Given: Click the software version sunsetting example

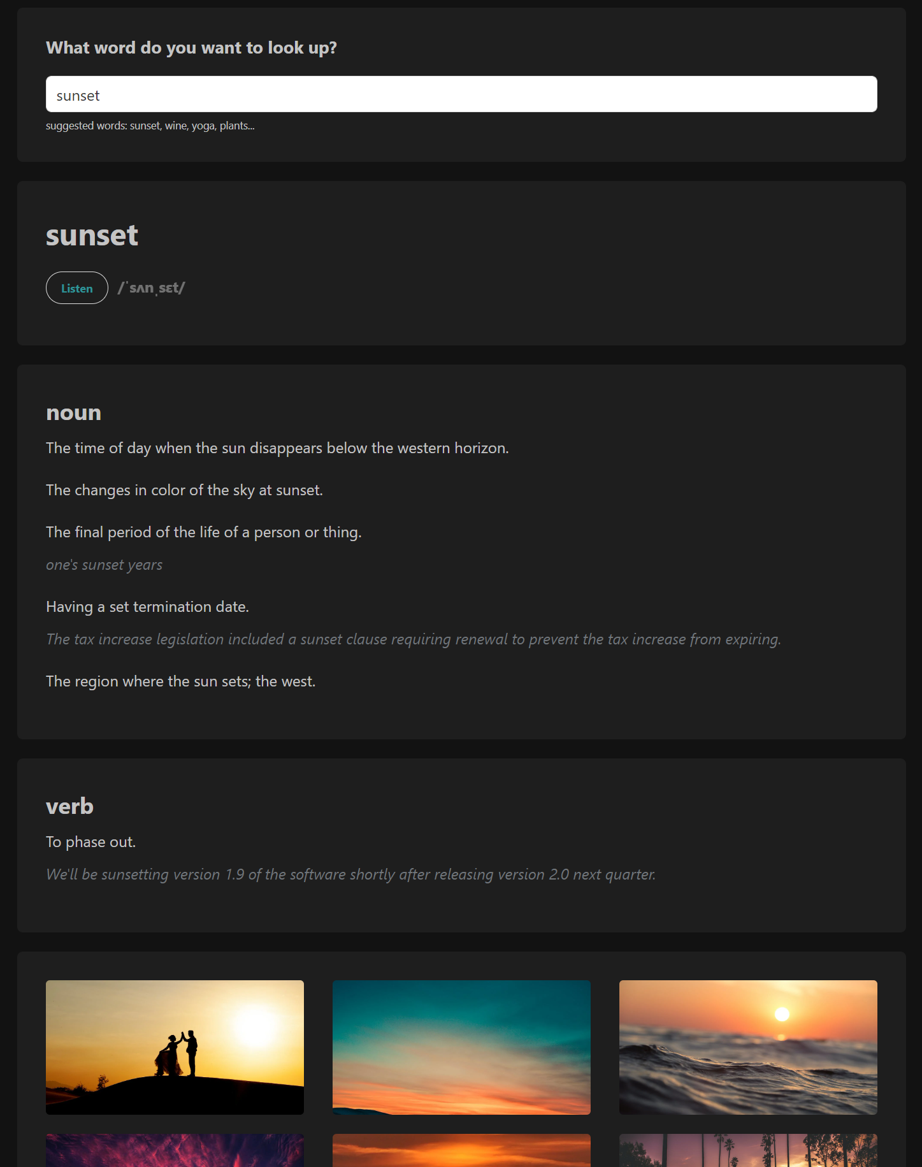Looking at the screenshot, I should (351, 874).
